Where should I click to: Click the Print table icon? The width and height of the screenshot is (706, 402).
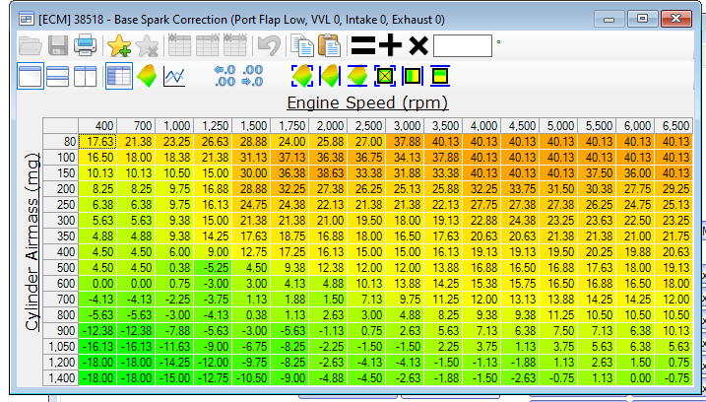[85, 45]
